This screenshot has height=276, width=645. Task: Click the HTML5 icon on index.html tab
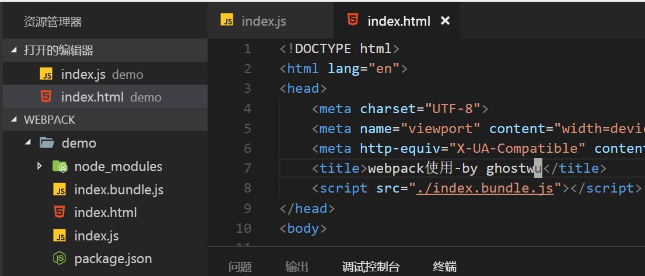coord(353,20)
